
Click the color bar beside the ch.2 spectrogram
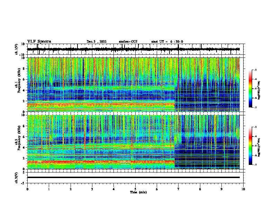point(250,146)
